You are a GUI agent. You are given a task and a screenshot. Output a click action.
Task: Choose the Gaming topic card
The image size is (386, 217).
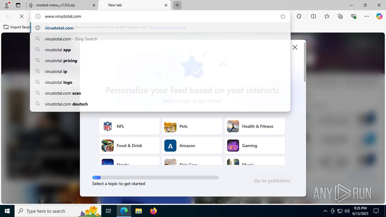[x=255, y=146]
